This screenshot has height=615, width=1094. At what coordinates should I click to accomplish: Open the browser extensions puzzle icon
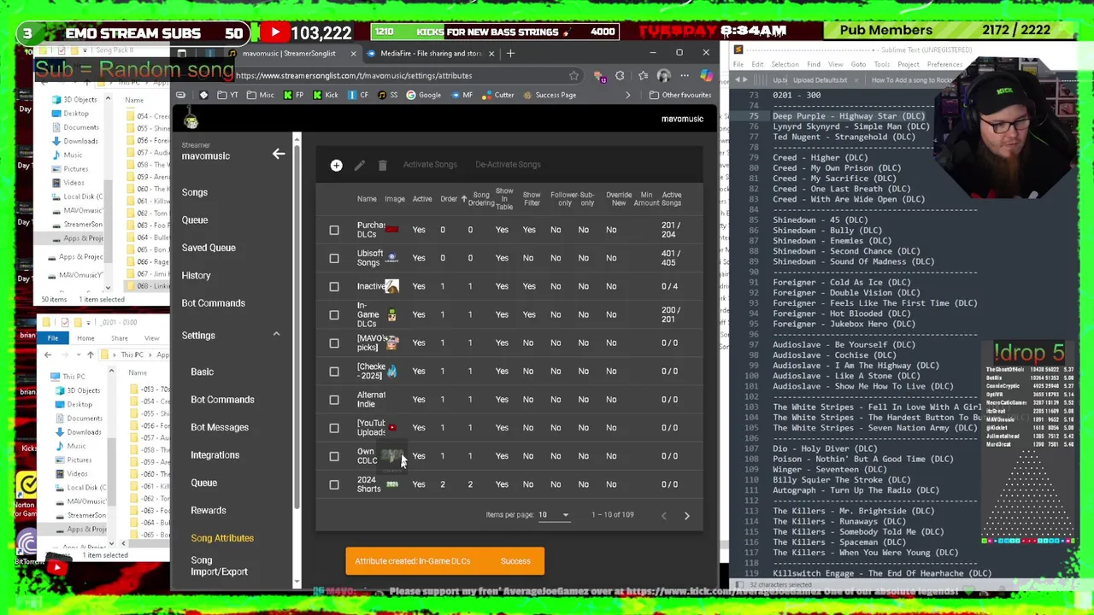620,75
